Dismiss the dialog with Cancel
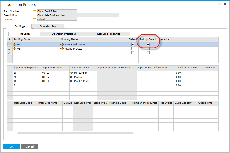This screenshot has height=153, width=230. point(30,147)
